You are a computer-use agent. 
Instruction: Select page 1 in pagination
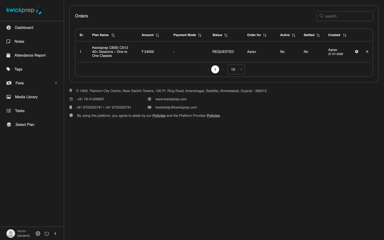(x=215, y=69)
